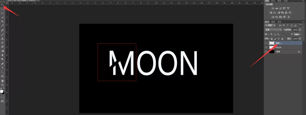
Task: Open the fill 填充 slider arrow
Action: pyautogui.click(x=300, y=39)
